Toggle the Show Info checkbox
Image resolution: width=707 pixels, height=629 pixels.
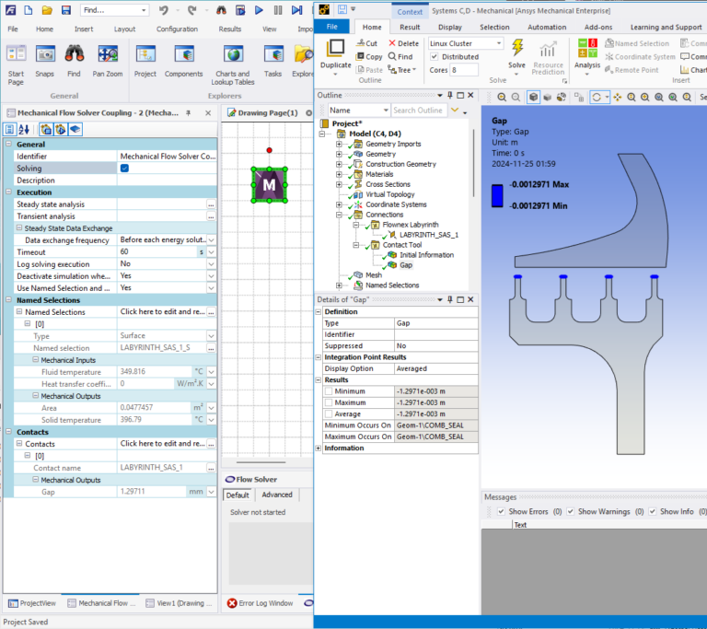tap(653, 512)
